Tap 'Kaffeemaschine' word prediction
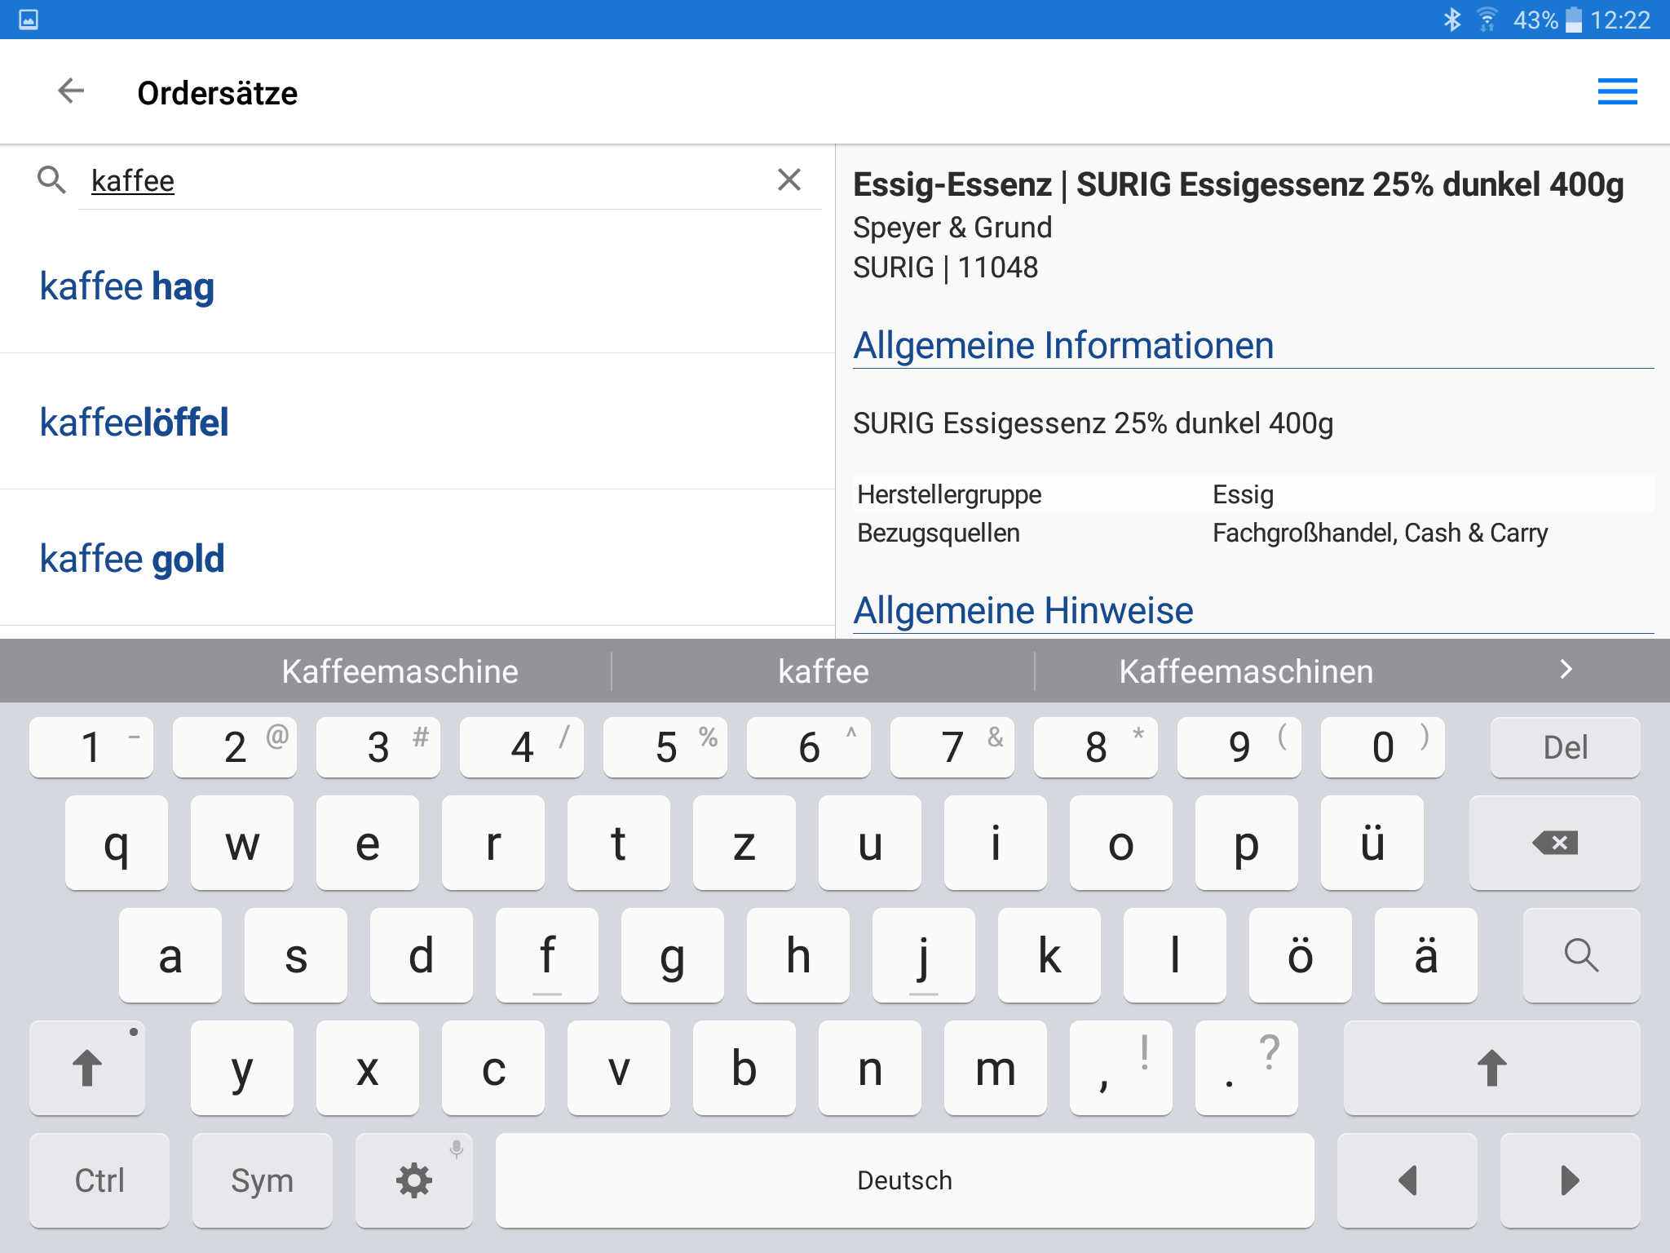Image resolution: width=1670 pixels, height=1253 pixels. [x=400, y=671]
